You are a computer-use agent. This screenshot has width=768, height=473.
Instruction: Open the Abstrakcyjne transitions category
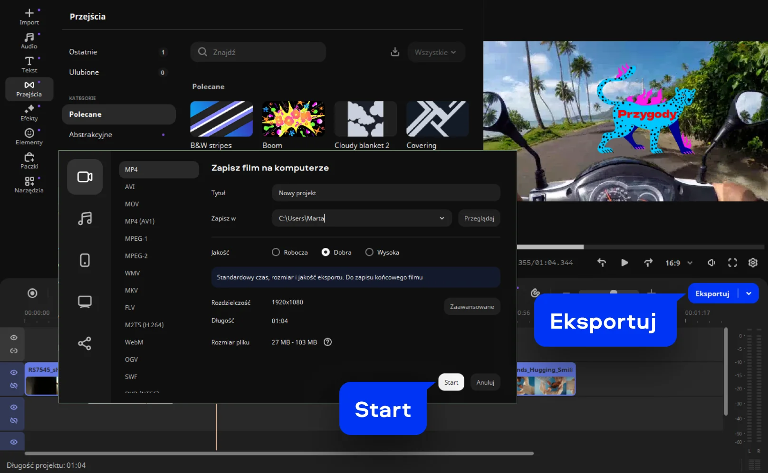91,135
